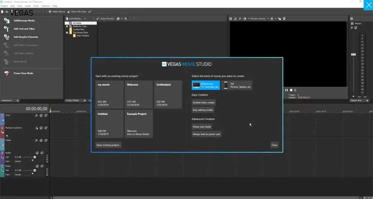This screenshot has width=373, height=199.
Task: Open Project Media views icon
Action: tap(118, 19)
